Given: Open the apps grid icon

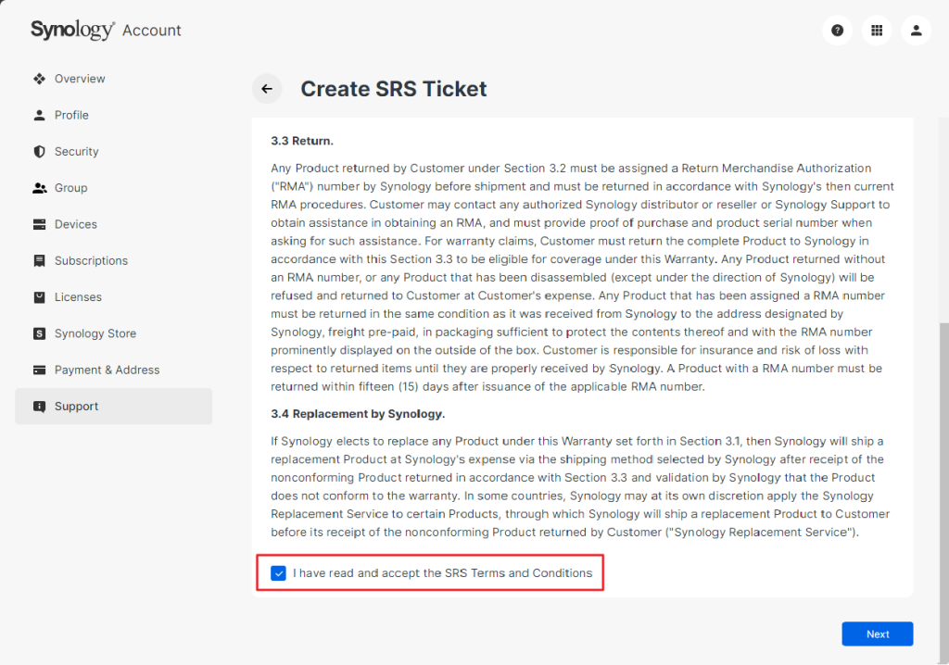Looking at the screenshot, I should point(877,31).
